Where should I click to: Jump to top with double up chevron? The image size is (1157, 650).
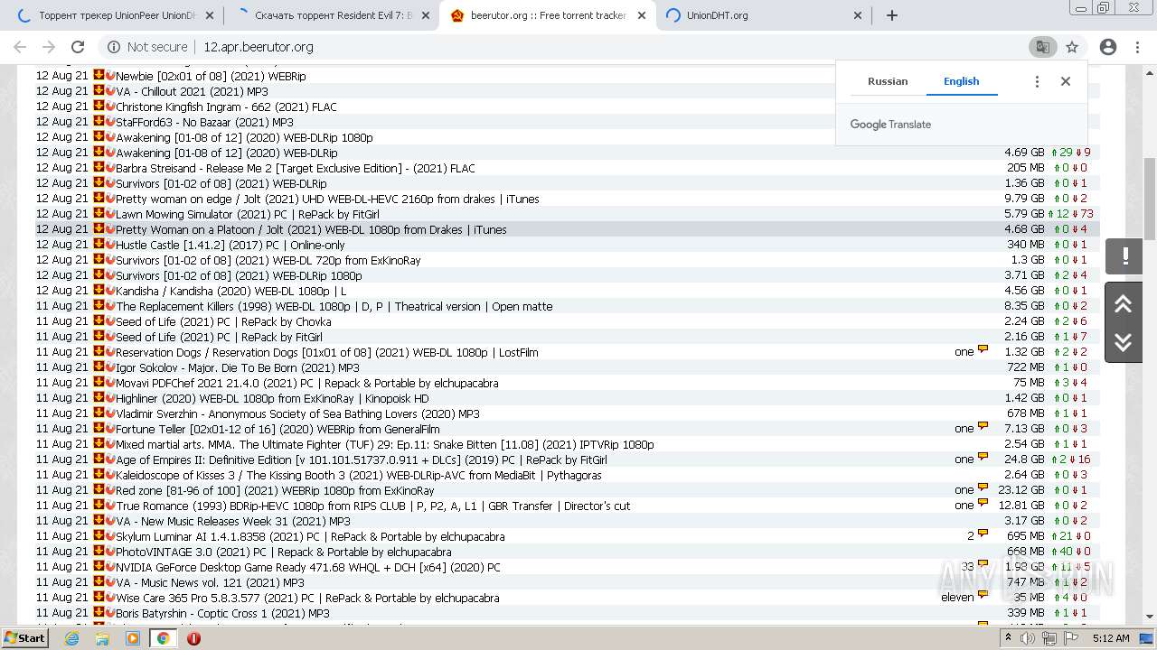click(1124, 303)
